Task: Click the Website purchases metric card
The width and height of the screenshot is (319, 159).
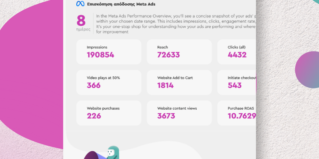Action: pos(108,113)
